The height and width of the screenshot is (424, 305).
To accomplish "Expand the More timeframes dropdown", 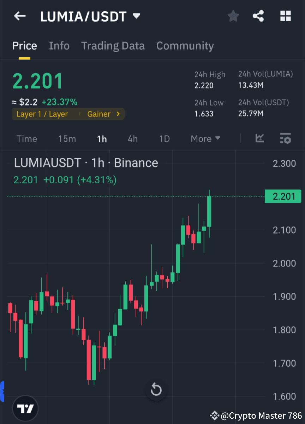I will 205,139.
